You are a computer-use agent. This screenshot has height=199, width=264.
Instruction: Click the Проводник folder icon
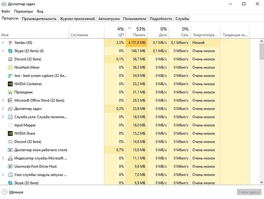click(x=10, y=92)
